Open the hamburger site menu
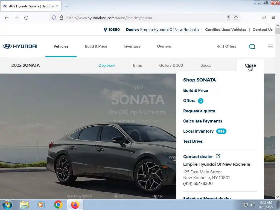 [x=270, y=46]
